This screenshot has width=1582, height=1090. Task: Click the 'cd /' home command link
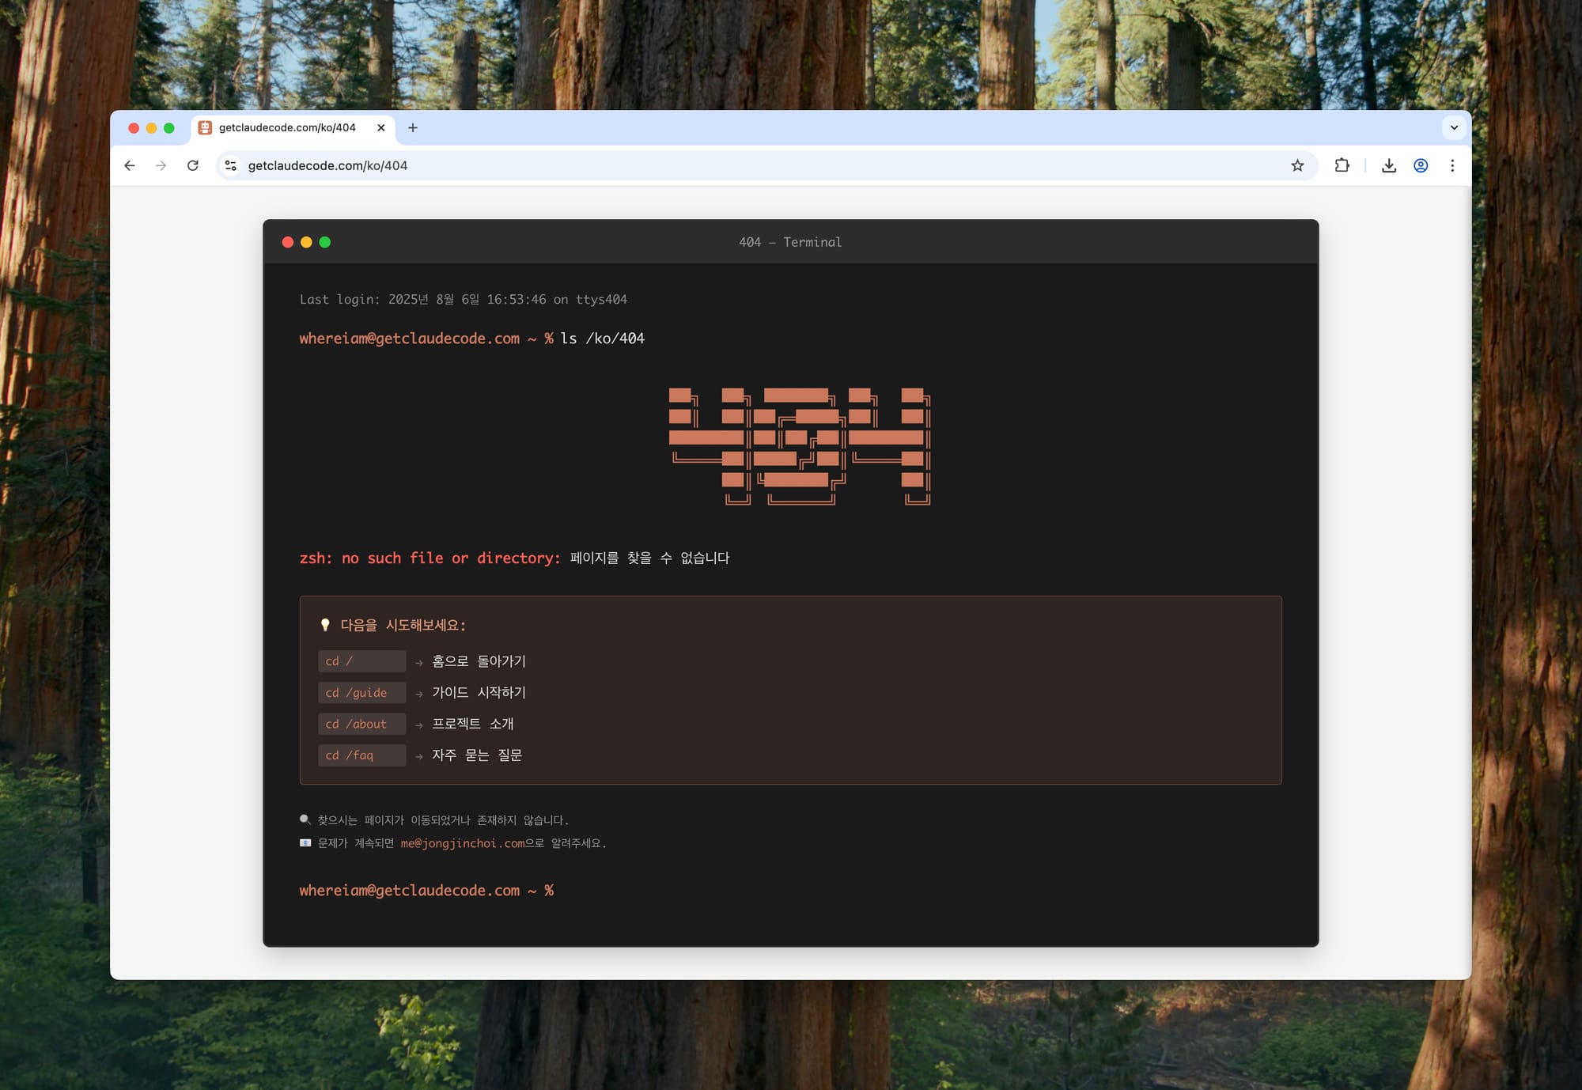(361, 661)
